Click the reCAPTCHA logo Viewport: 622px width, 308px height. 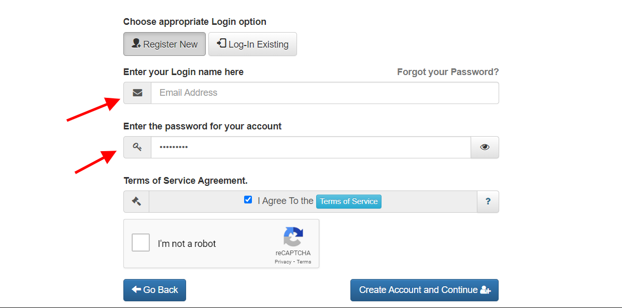tap(293, 237)
